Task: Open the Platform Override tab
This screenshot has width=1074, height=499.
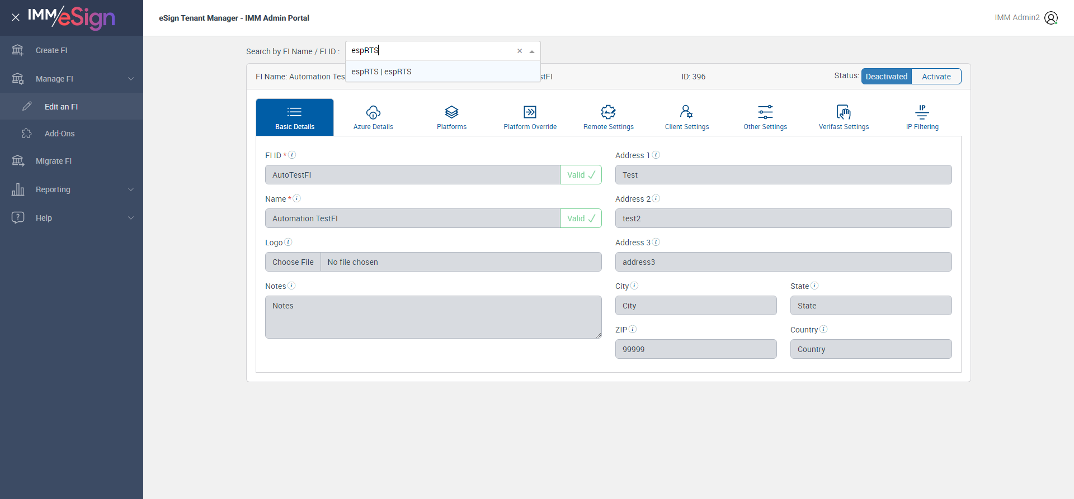Action: [x=530, y=117]
